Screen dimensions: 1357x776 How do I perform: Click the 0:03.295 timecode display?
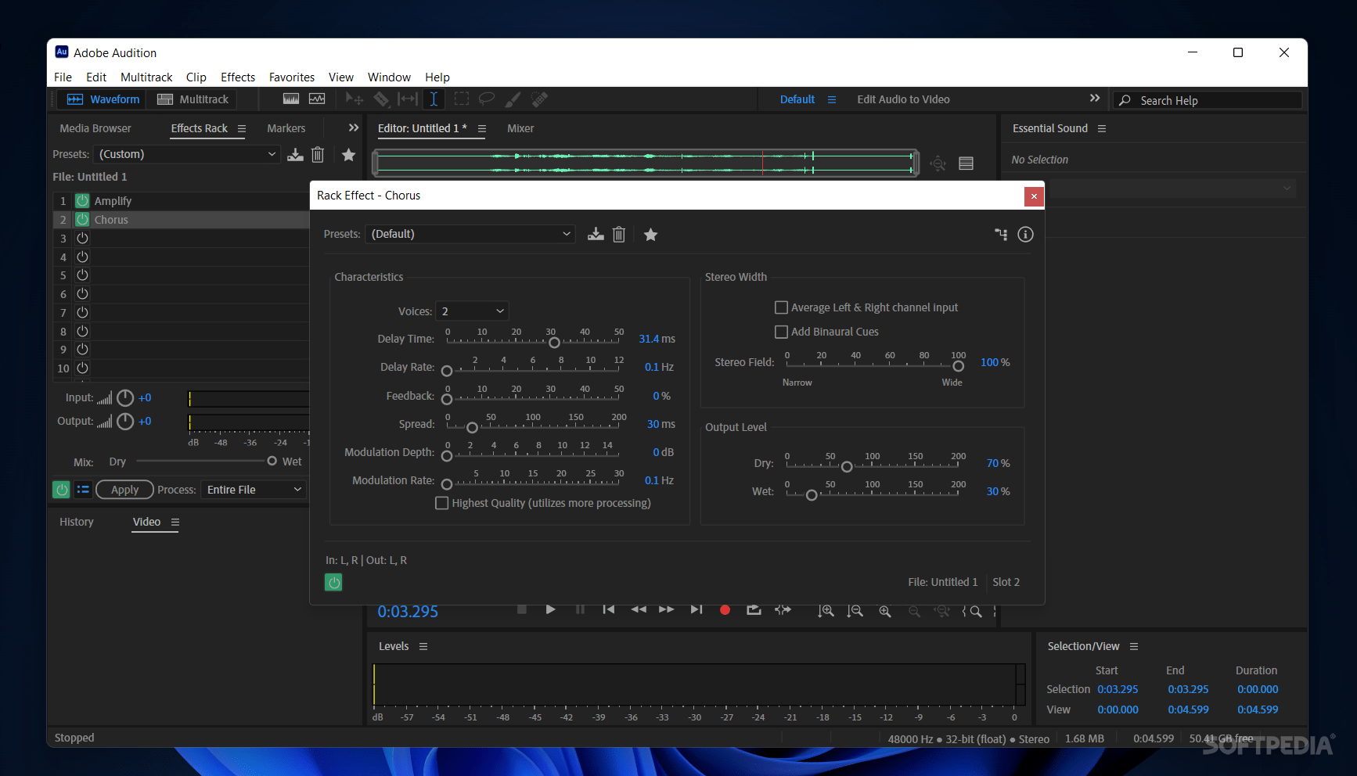(408, 612)
